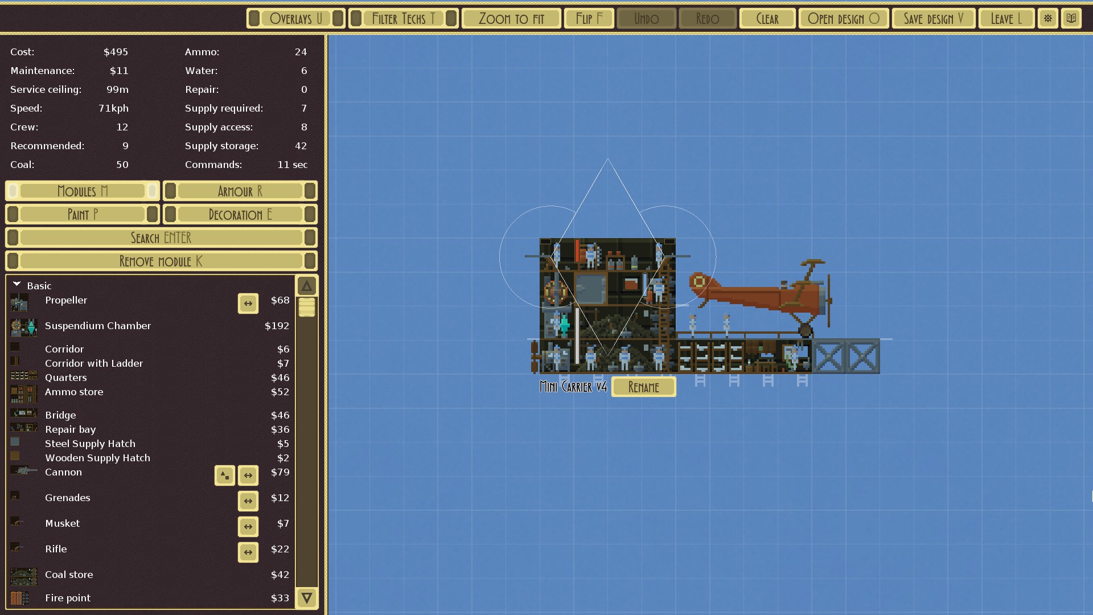Image resolution: width=1093 pixels, height=615 pixels.
Task: Toggle Filter Techs option
Action: (403, 18)
